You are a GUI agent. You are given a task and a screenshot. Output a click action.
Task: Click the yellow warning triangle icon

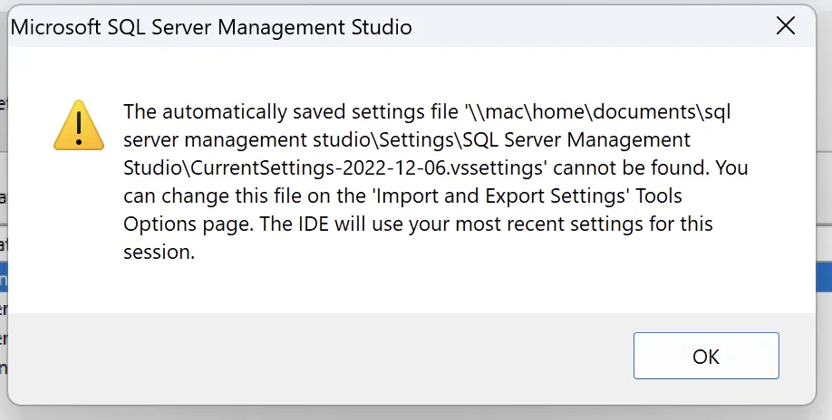(x=79, y=126)
